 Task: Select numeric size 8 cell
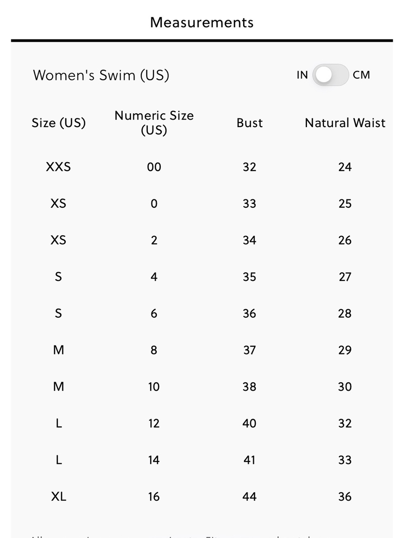(154, 350)
